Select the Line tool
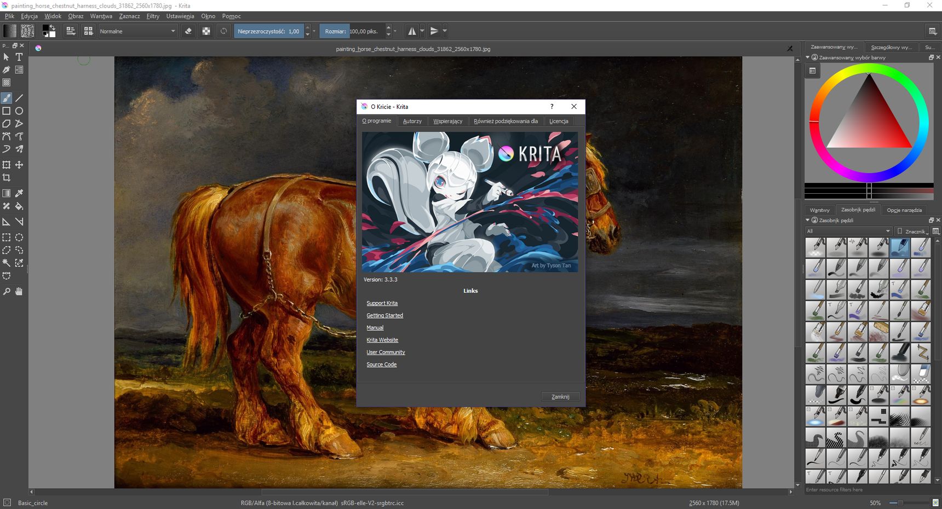 [x=19, y=98]
